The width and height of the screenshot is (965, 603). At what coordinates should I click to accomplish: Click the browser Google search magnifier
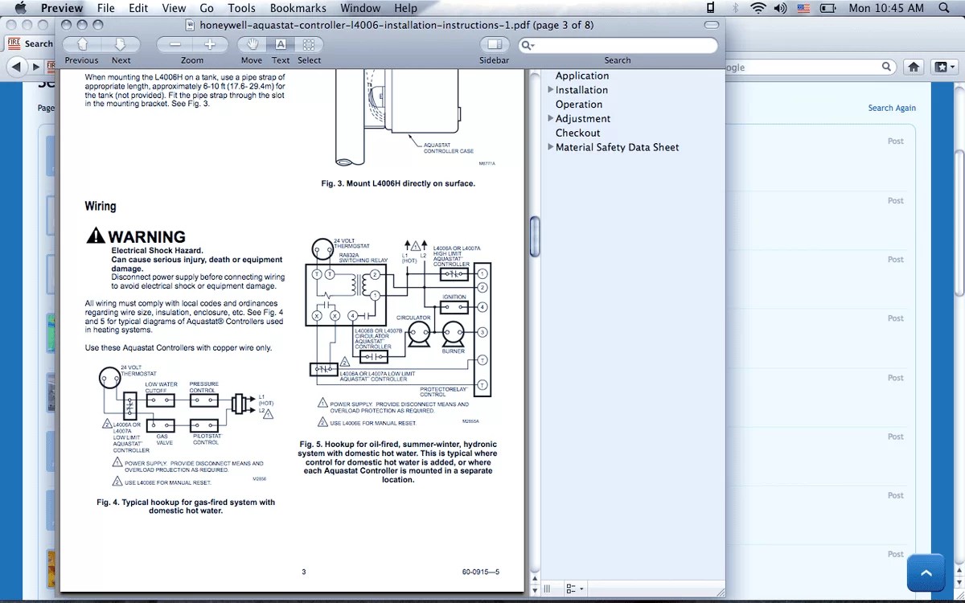coord(887,68)
